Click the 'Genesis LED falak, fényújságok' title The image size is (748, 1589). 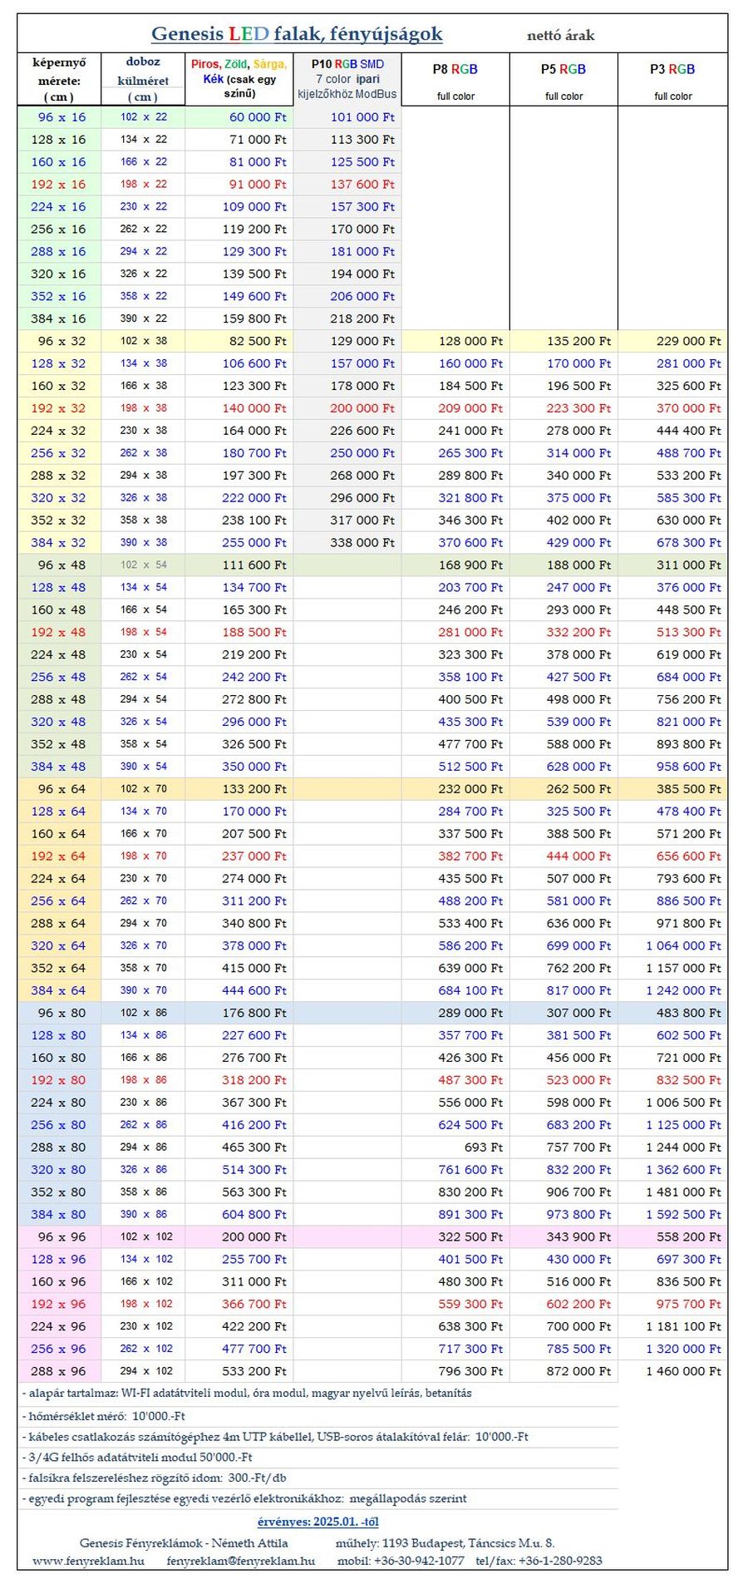[297, 34]
